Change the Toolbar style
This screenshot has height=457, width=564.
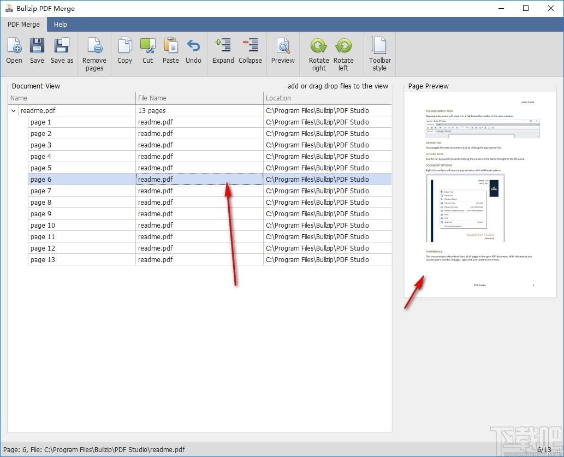379,55
